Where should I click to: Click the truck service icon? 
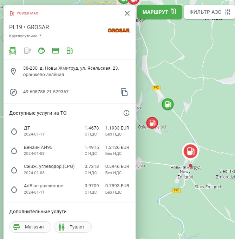pos(13,51)
